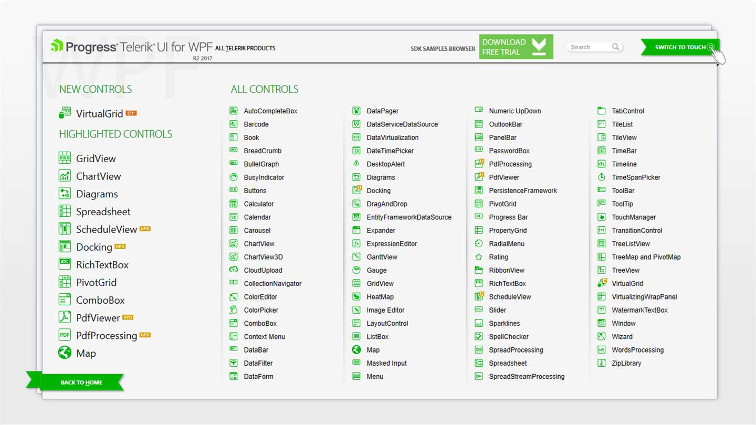
Task: Click Download Free Trial button
Action: [x=516, y=47]
